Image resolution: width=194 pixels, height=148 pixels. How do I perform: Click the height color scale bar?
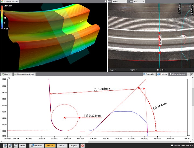coord(2,17)
